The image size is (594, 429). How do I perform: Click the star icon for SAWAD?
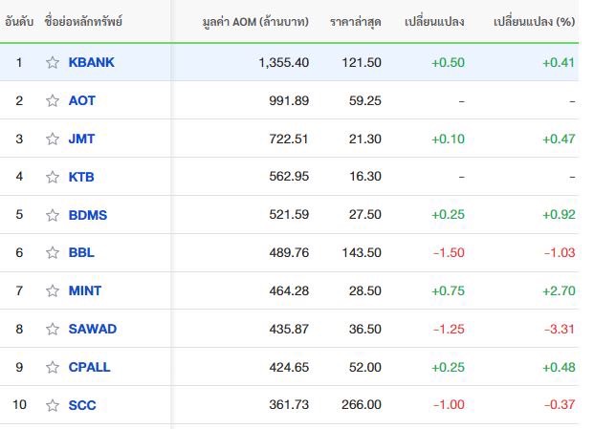coord(53,329)
